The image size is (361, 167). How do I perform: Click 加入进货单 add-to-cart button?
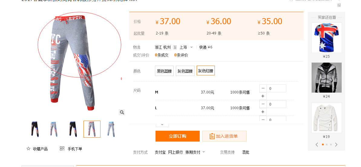(x=224, y=136)
